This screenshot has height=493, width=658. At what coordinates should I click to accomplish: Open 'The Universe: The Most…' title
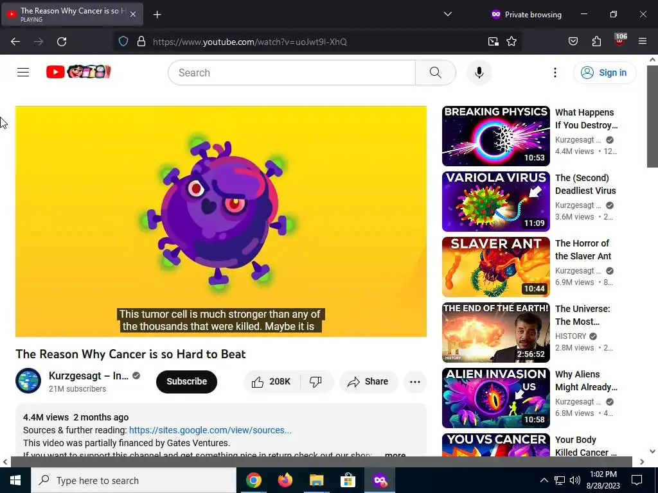(x=582, y=315)
